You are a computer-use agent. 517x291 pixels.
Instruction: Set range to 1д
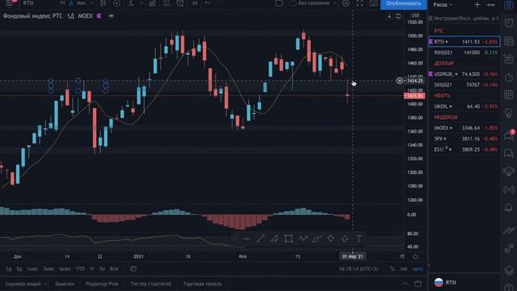pyautogui.click(x=9, y=269)
